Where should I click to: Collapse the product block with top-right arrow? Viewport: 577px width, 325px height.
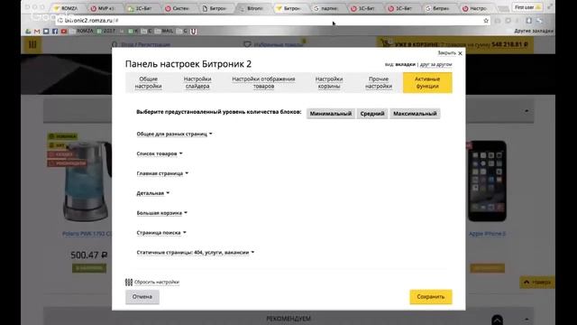point(527,111)
